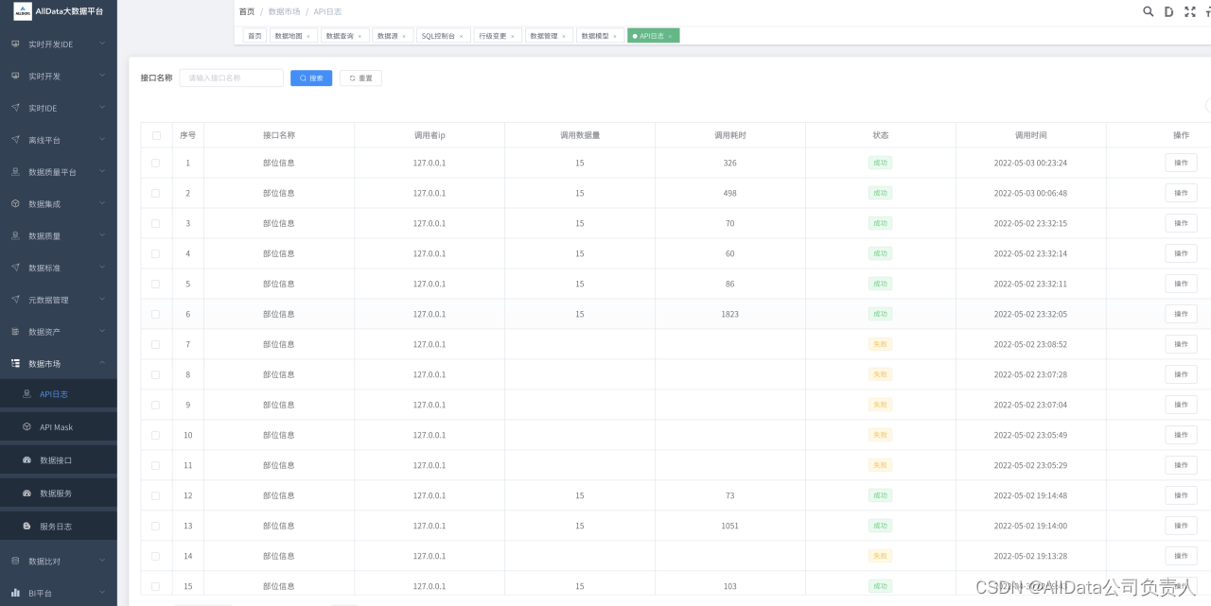Collapse the 数据市场 menu chevron

click(x=102, y=363)
